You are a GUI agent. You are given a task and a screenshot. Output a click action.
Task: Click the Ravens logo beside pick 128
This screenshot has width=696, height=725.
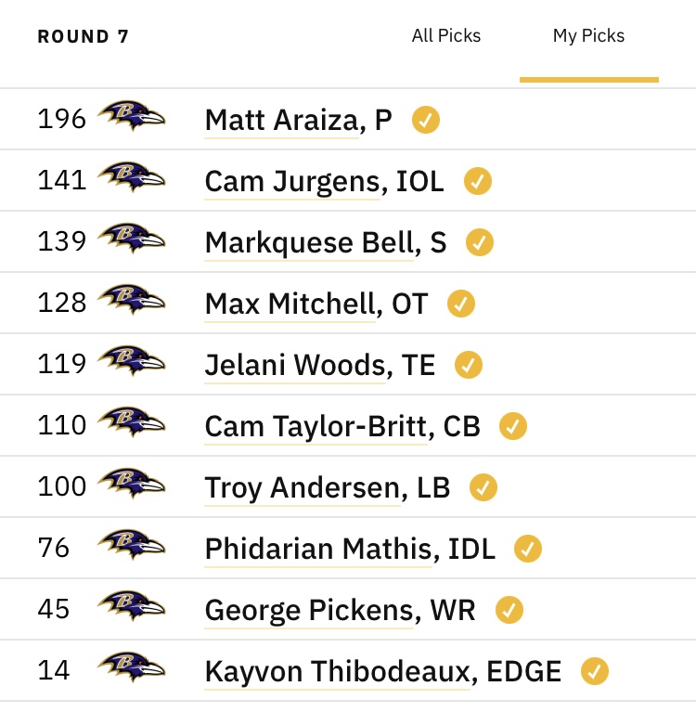click(131, 300)
